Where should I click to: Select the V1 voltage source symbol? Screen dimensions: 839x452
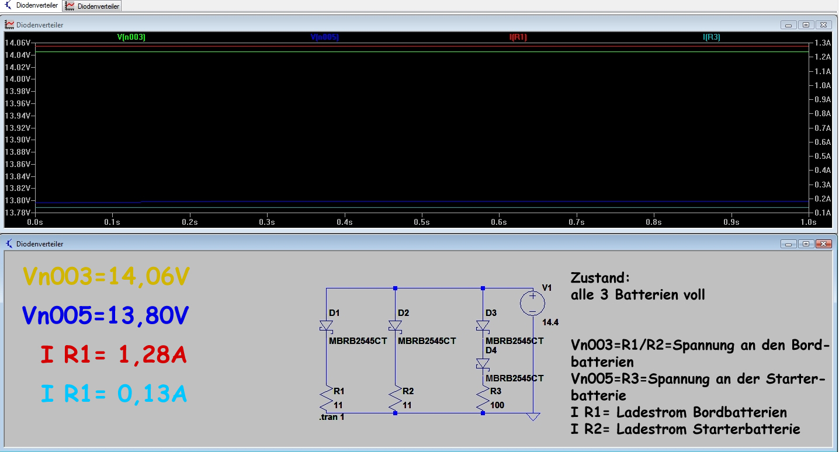pyautogui.click(x=533, y=304)
